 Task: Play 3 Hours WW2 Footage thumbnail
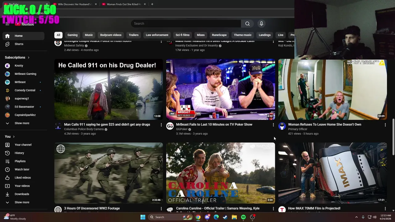point(109,173)
